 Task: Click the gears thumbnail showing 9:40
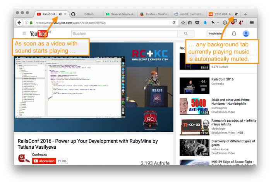(x=194, y=148)
